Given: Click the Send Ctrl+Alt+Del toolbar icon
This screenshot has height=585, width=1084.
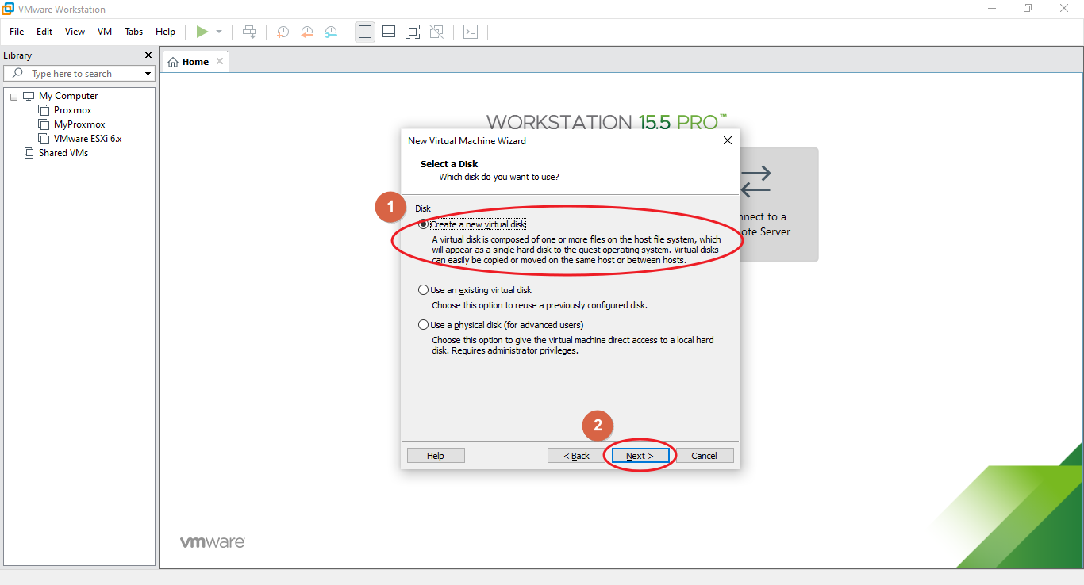Looking at the screenshot, I should pyautogui.click(x=249, y=32).
